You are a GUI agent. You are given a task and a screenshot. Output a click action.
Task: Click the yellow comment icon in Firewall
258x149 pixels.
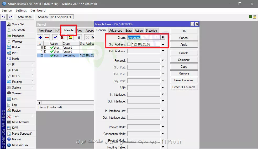click(70, 37)
